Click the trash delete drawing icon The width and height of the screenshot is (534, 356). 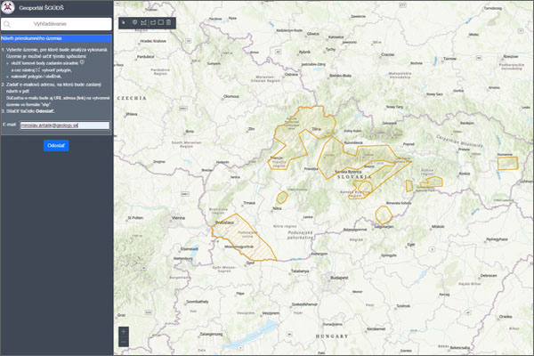(x=170, y=20)
